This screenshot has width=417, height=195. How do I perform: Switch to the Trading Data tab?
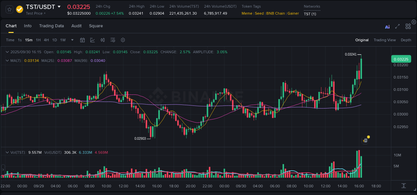pyautogui.click(x=51, y=26)
